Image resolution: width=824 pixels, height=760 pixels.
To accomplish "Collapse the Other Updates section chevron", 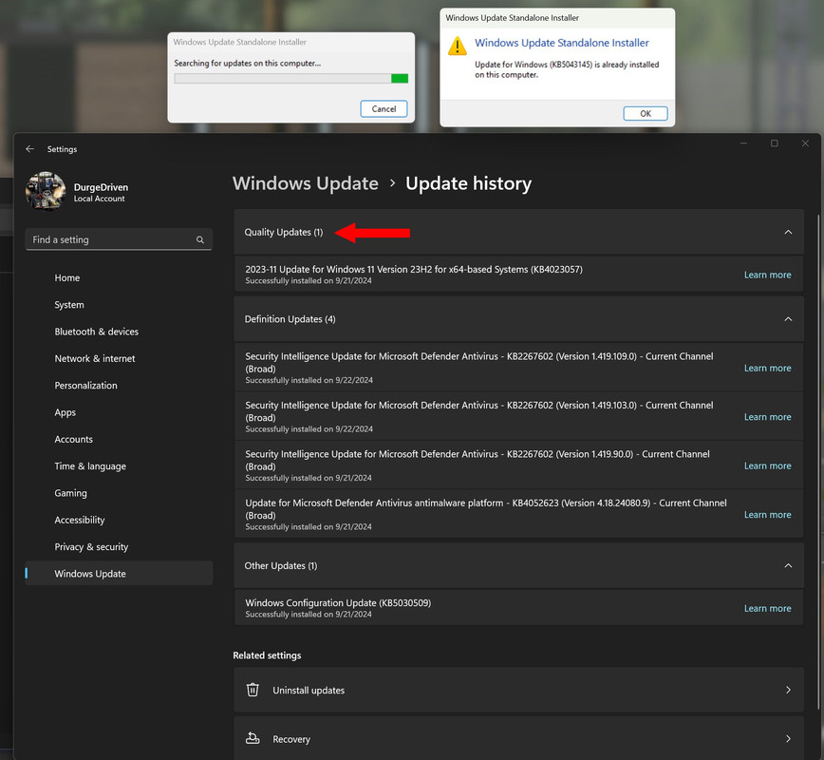I will coord(788,565).
